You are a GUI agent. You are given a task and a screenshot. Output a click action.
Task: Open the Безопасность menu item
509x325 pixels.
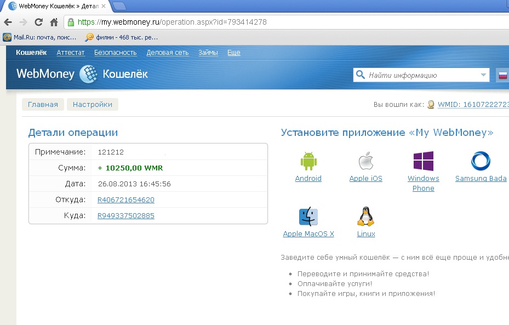coord(115,53)
